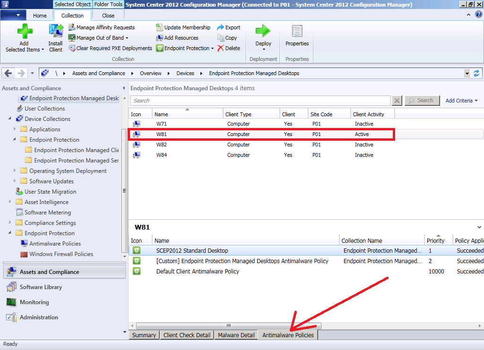Click the Add Selected Items green plus icon

pyautogui.click(x=25, y=31)
